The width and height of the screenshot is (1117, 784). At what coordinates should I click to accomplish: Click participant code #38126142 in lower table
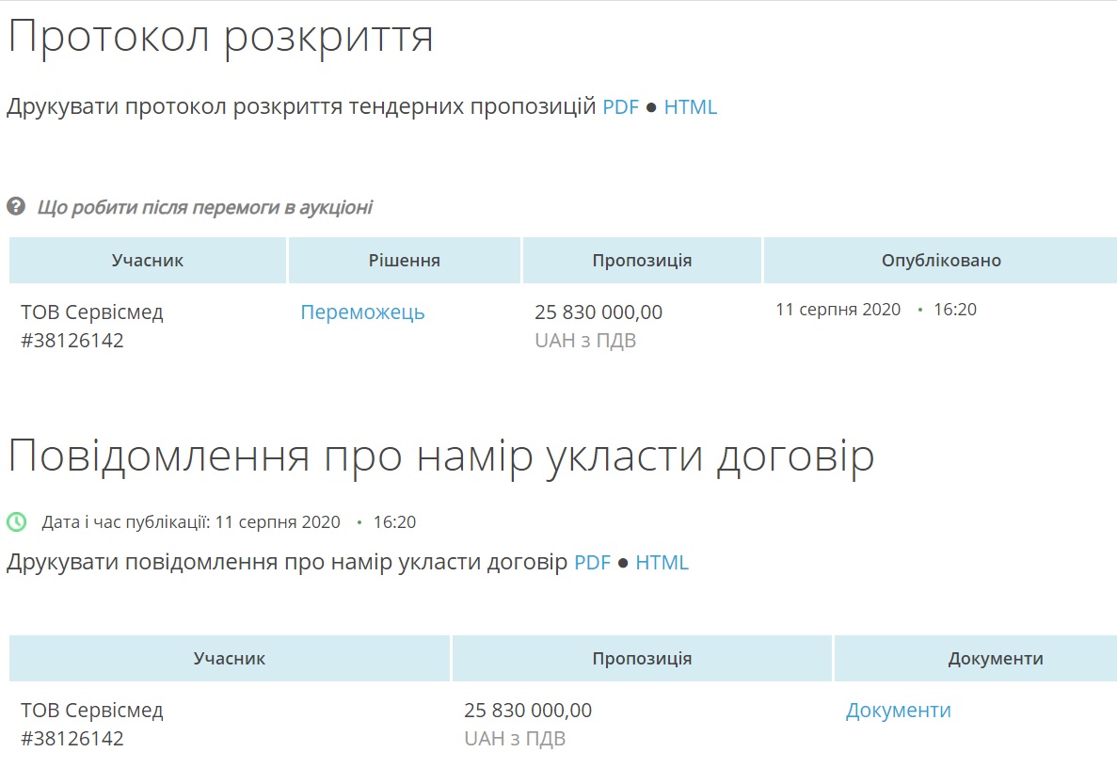coord(72,739)
